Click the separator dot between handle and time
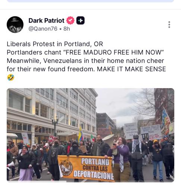This screenshot has height=186, width=181. [x=60, y=29]
